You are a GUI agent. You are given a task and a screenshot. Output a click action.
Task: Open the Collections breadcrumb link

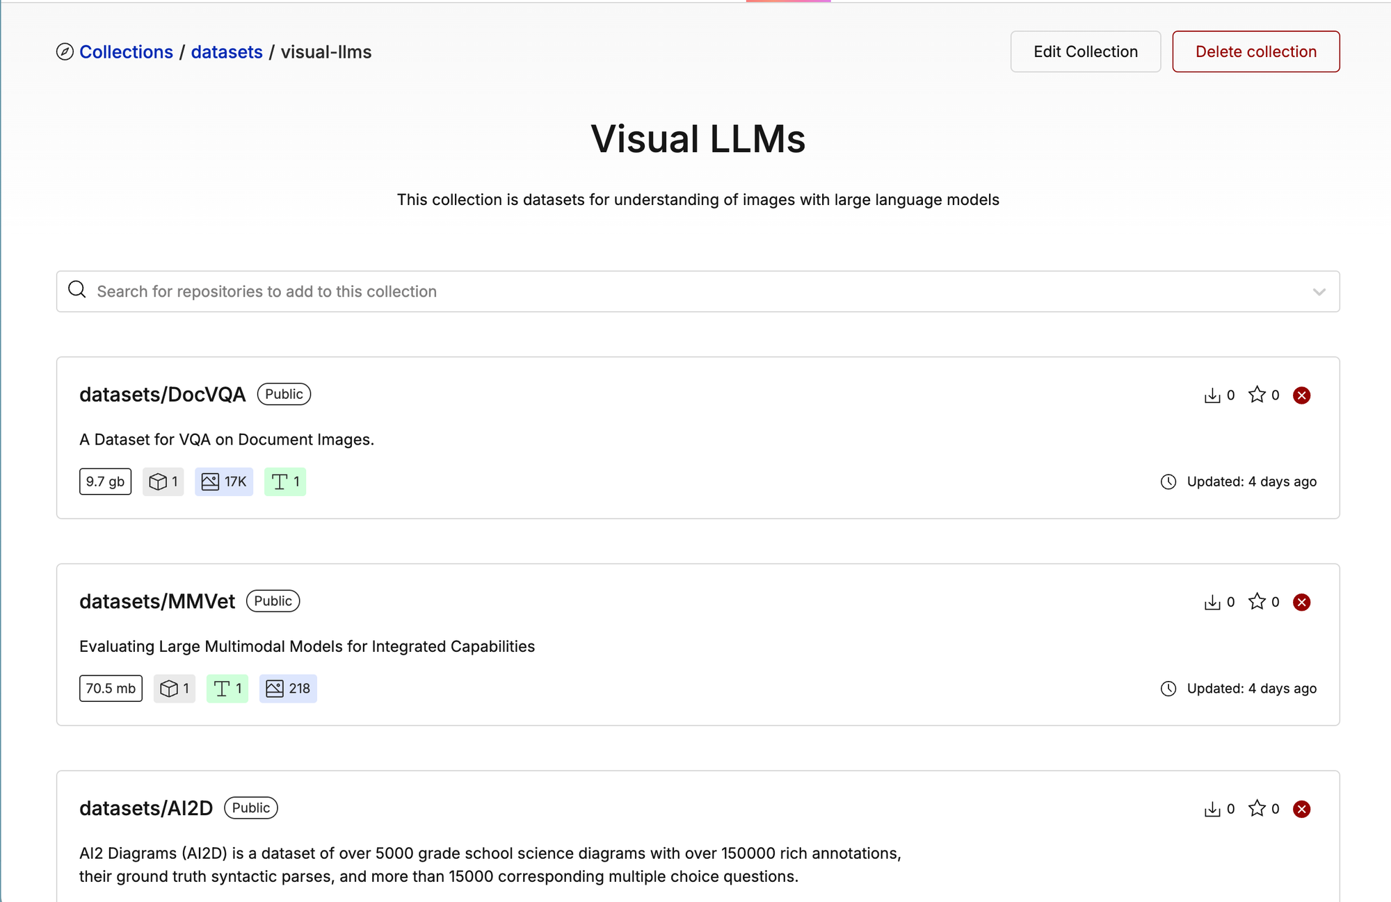pyautogui.click(x=126, y=52)
